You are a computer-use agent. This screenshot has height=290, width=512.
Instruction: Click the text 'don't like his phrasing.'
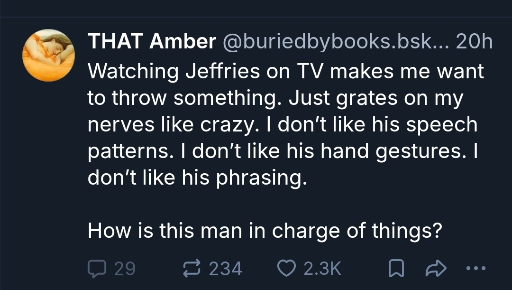click(x=195, y=178)
